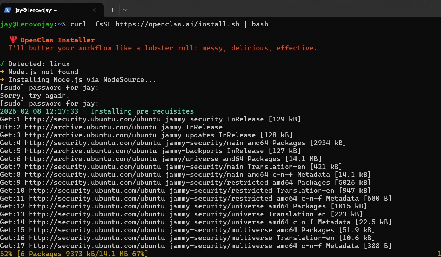Select the jay@Lenovojay tab
The image size is (441, 257).
click(52, 10)
